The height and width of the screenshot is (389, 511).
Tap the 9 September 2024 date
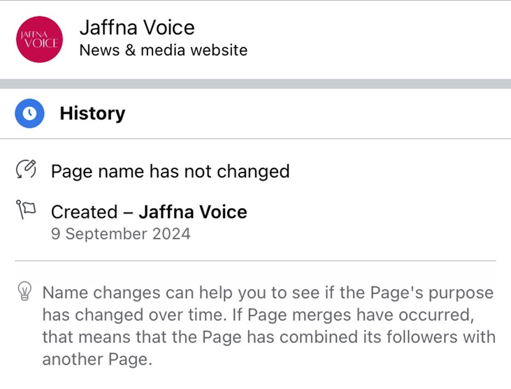[120, 234]
